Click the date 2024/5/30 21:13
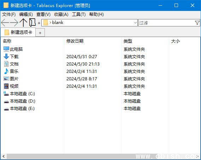The image size is (201, 160). tap(83, 64)
